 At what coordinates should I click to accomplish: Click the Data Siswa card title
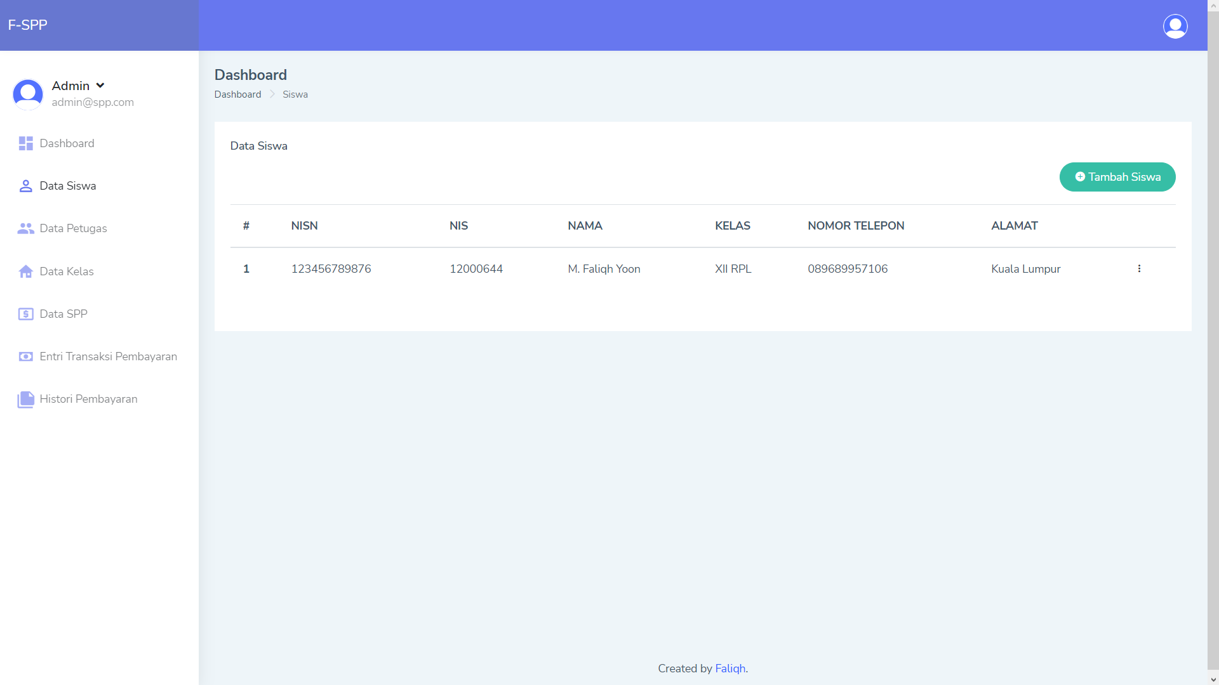pyautogui.click(x=258, y=146)
